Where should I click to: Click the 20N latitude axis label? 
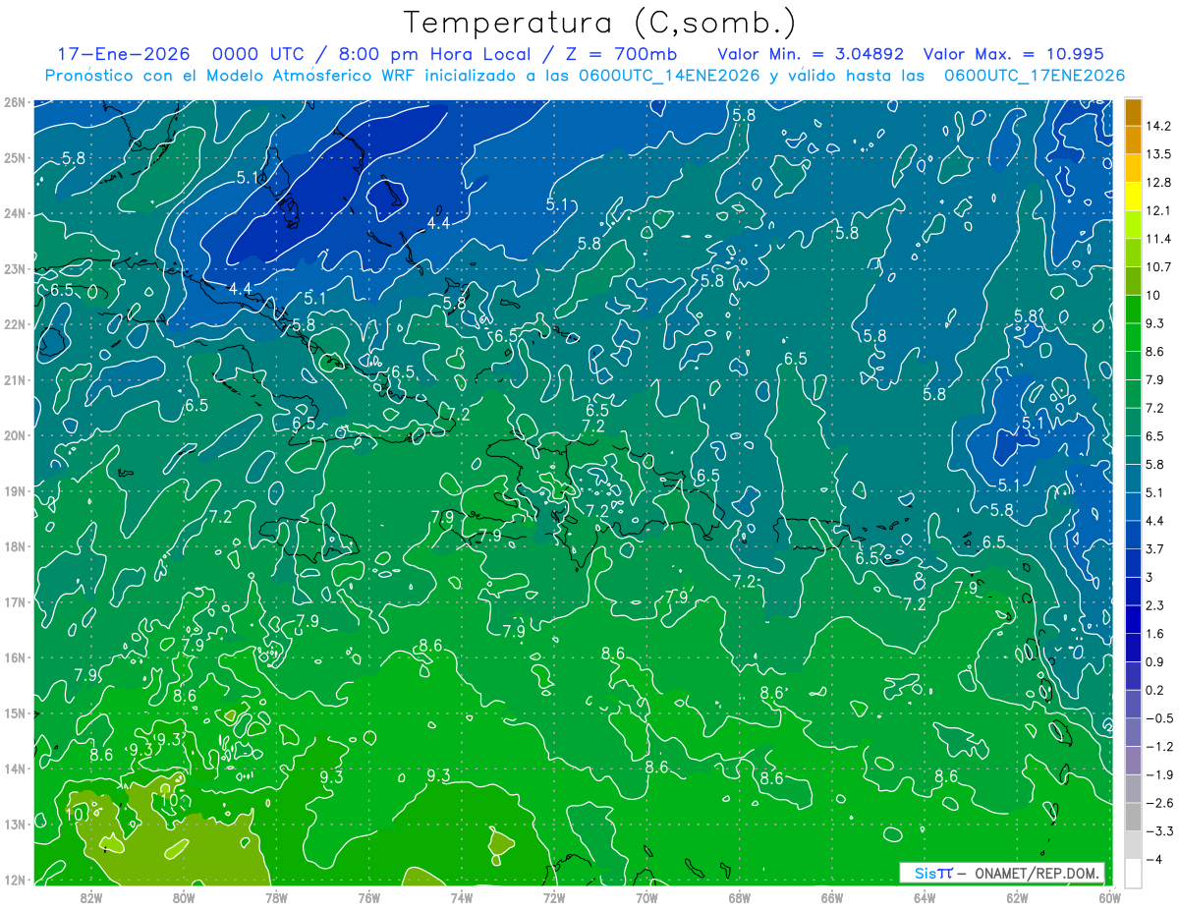pyautogui.click(x=15, y=435)
